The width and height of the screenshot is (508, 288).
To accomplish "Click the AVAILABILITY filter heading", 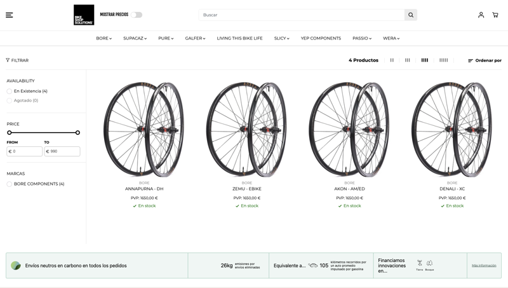I will coord(20,81).
